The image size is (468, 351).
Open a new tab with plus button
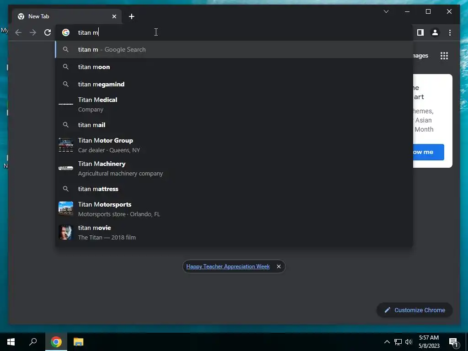click(x=132, y=16)
